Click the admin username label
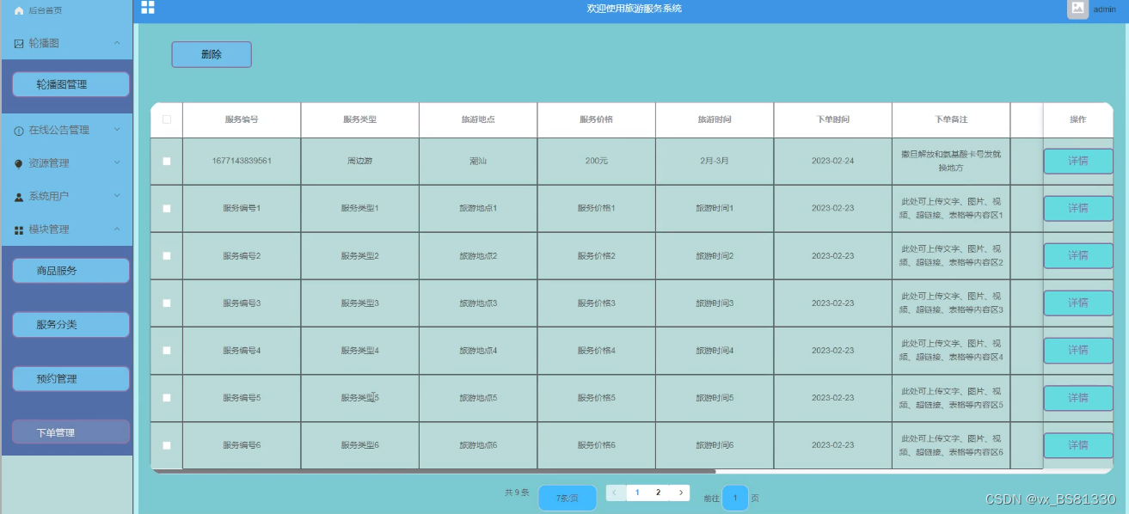 (x=1105, y=9)
